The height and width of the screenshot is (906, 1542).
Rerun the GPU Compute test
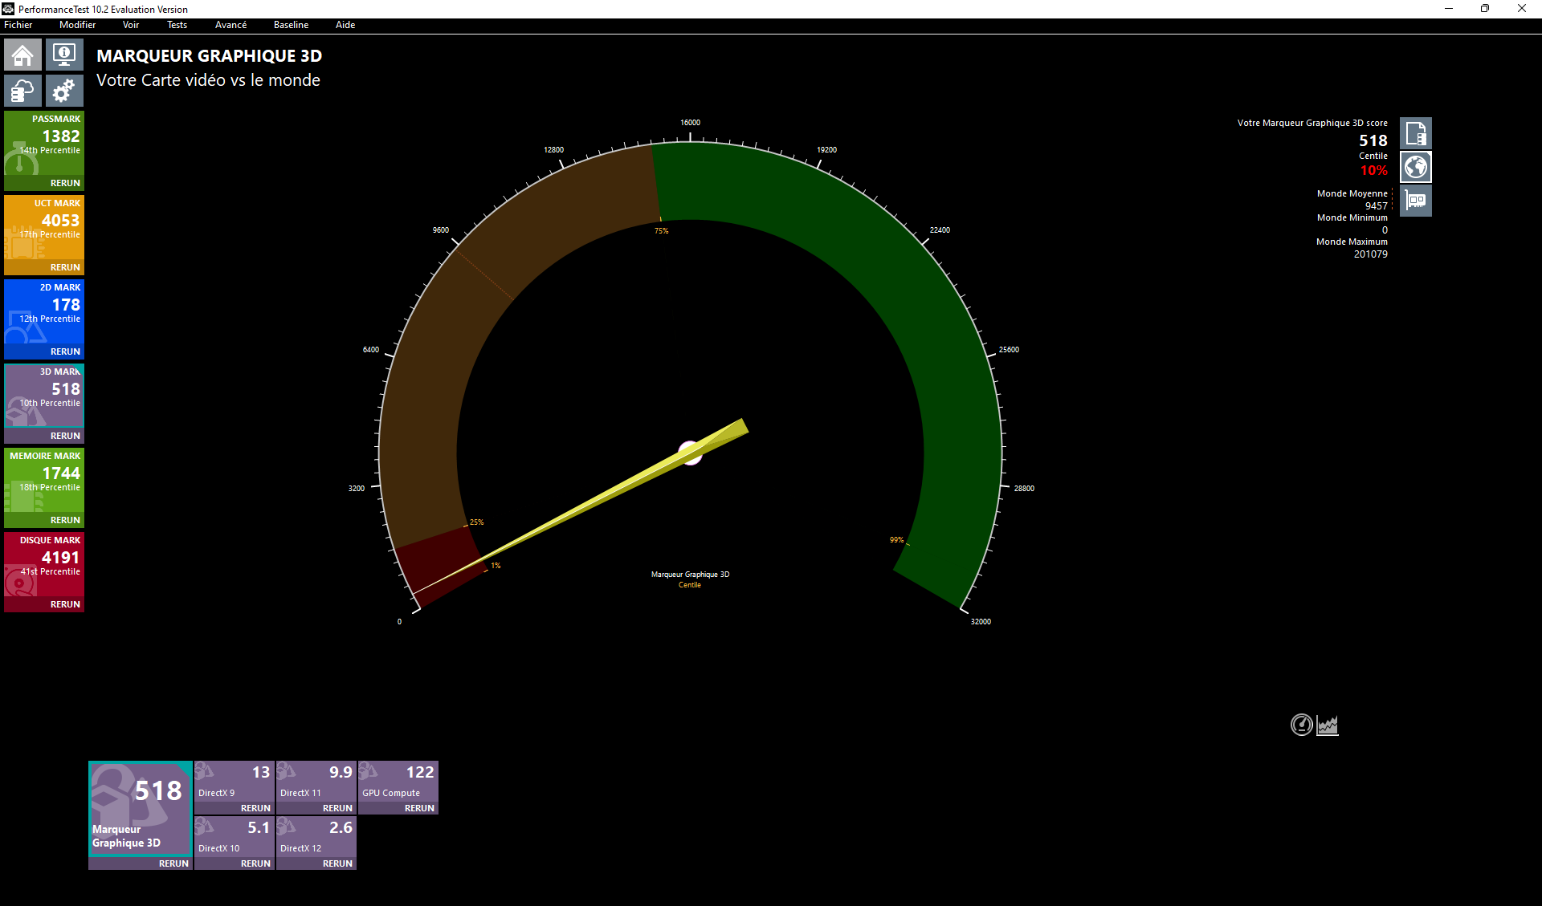(x=419, y=808)
